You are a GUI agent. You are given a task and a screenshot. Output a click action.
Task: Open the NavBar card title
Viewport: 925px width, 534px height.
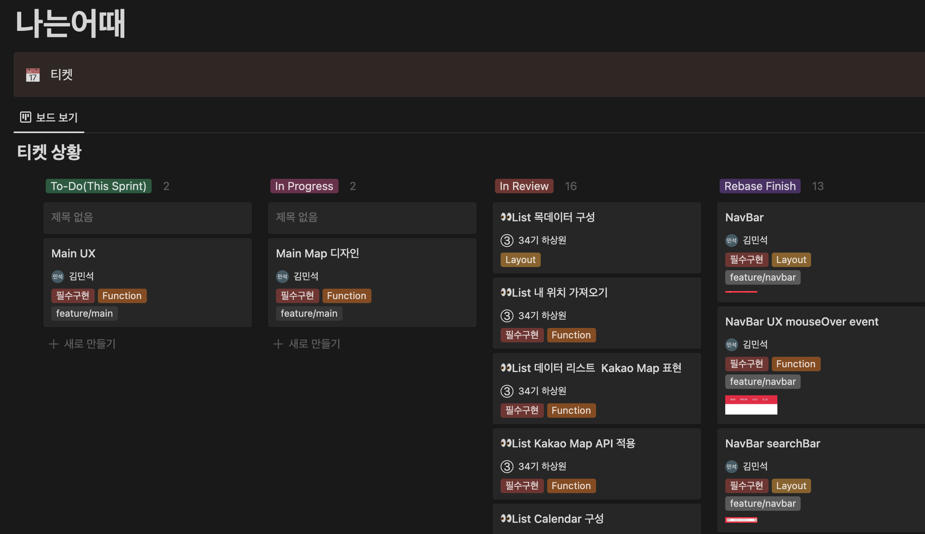click(x=744, y=217)
